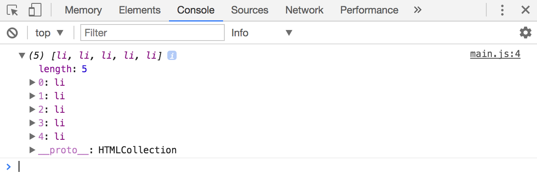Expand the __proto__ HTMLCollection entry
Viewport: 537px width, 174px height.
coord(33,150)
